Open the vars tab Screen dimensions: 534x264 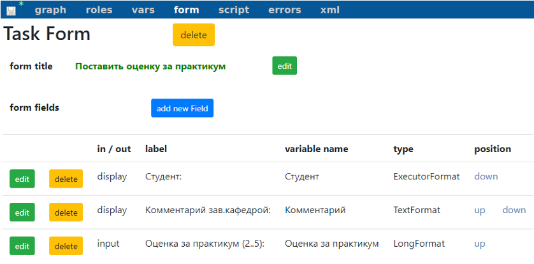pyautogui.click(x=143, y=10)
